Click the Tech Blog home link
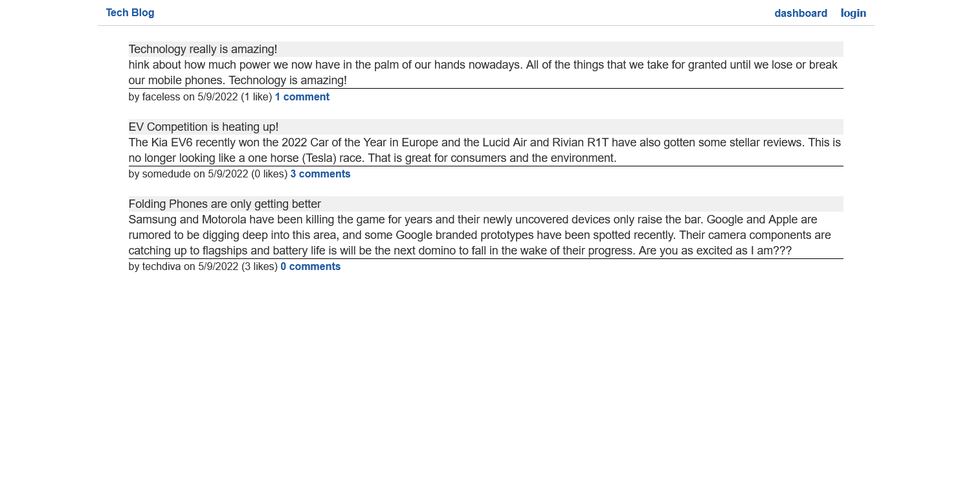 point(130,13)
